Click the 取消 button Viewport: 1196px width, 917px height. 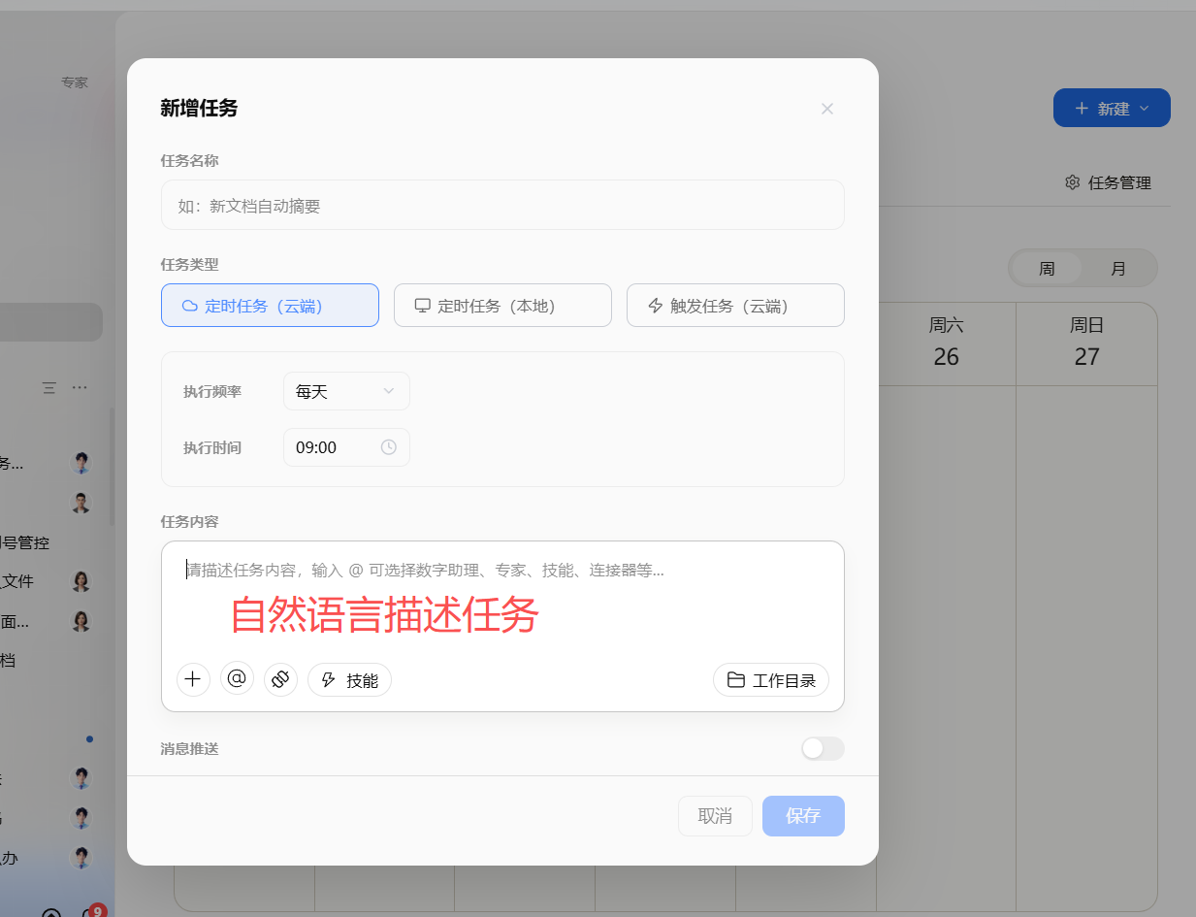(715, 816)
